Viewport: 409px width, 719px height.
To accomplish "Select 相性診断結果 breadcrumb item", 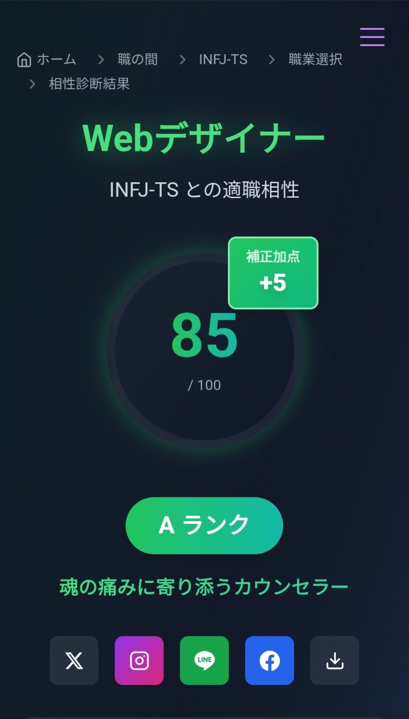I will [x=89, y=84].
